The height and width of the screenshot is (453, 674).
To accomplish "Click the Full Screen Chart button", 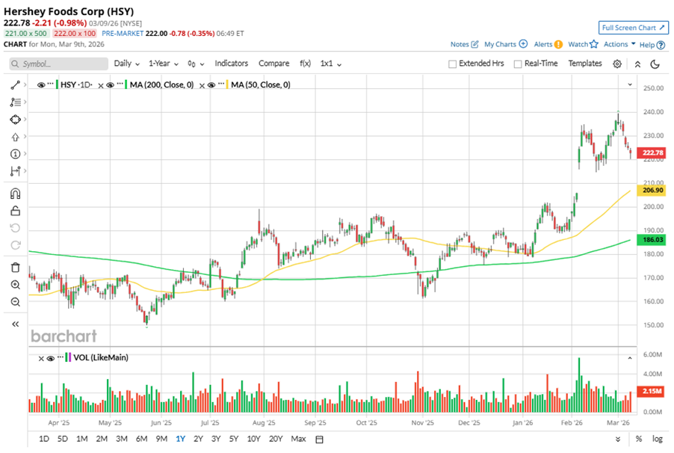I will coord(632,28).
